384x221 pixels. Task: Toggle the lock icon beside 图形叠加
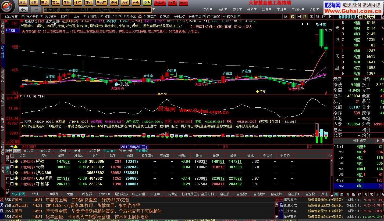[x=140, y=17]
